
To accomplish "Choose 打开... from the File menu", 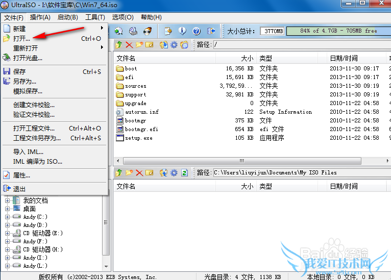I will click(54, 39).
